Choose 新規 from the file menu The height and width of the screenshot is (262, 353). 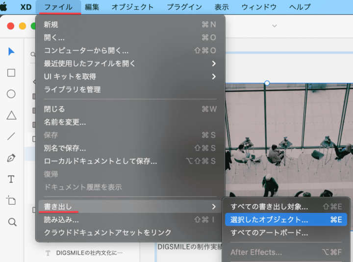[x=130, y=24]
